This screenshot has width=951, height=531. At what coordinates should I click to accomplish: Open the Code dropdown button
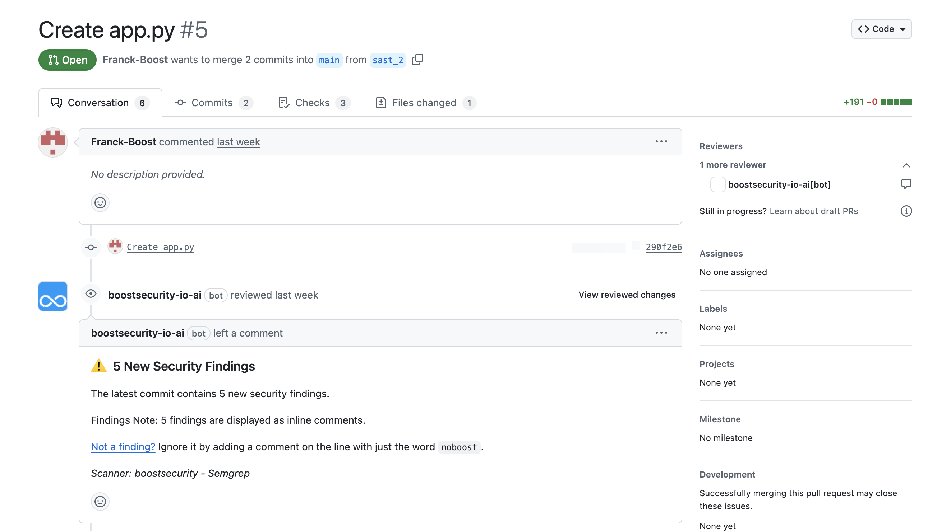[x=881, y=29]
